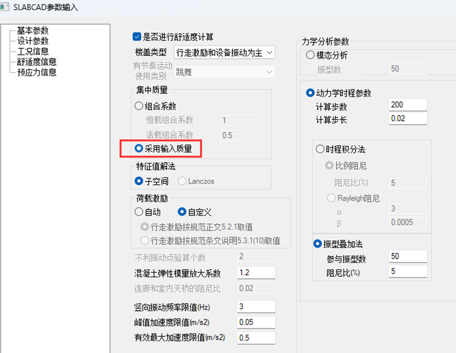Click 混凝土弹性模量放大系数 input field
The image size is (456, 353).
(x=256, y=272)
